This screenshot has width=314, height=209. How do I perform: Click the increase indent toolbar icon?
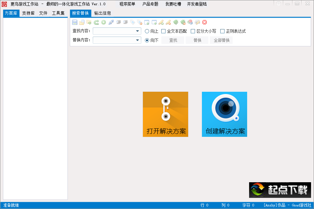[126, 22]
